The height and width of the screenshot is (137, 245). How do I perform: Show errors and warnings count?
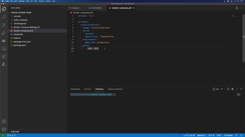coord(11,135)
